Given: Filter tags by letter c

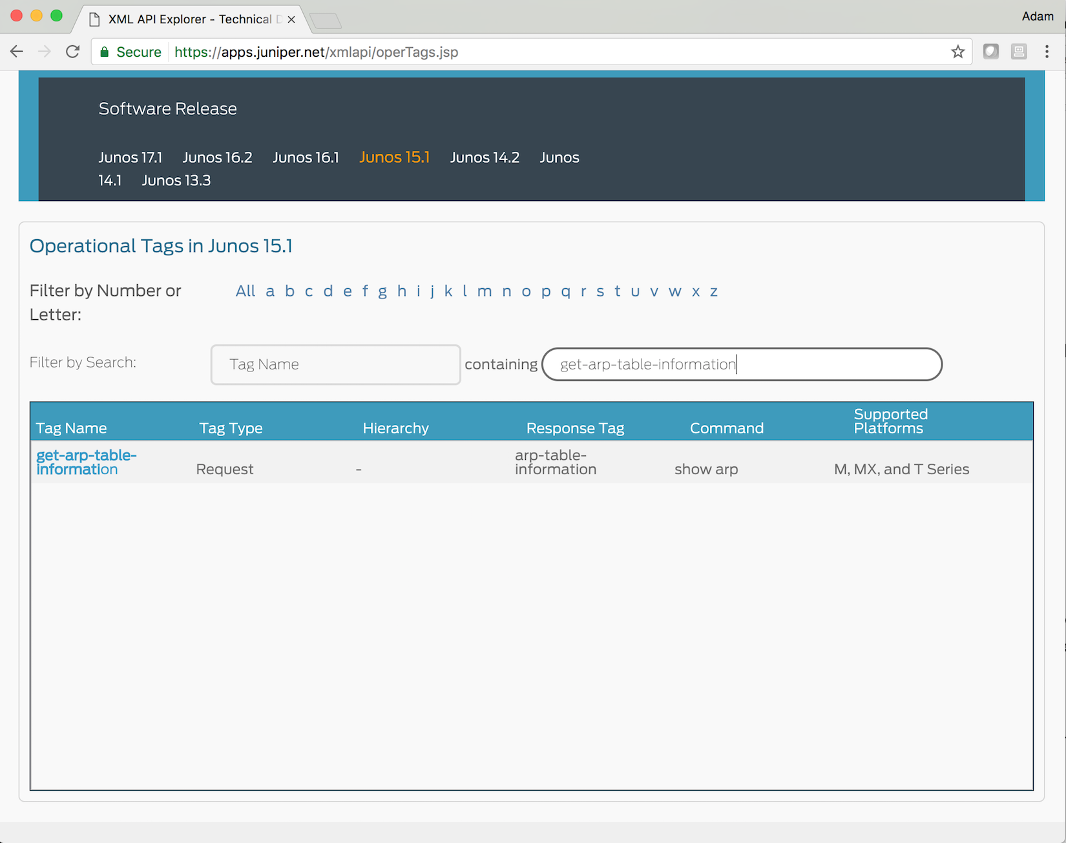Looking at the screenshot, I should [309, 291].
